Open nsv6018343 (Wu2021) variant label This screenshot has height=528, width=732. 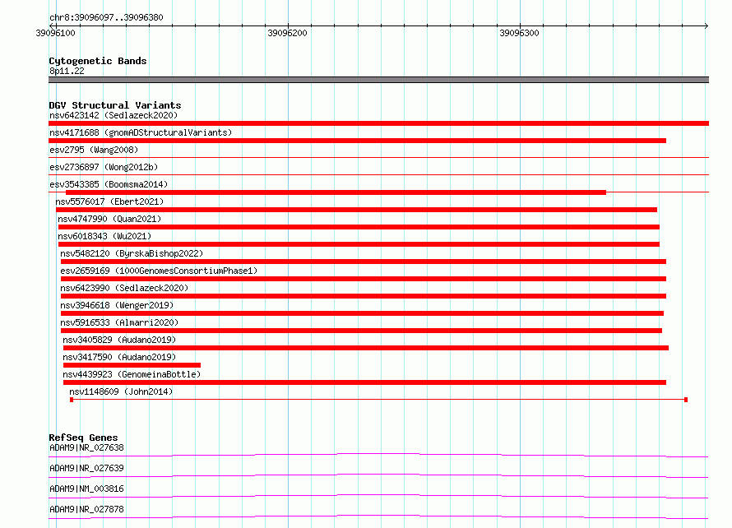click(104, 236)
